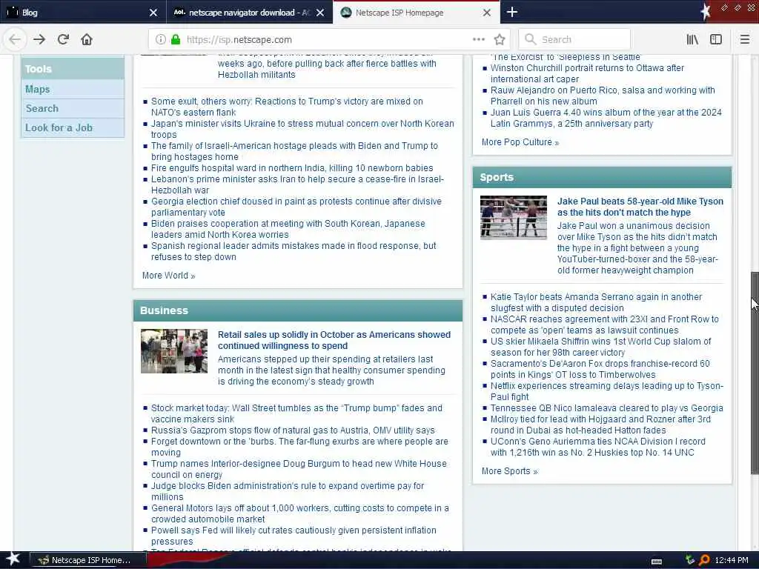This screenshot has height=569, width=759.
Task: Open Reactions to Trump's victory story
Action: coord(287,107)
